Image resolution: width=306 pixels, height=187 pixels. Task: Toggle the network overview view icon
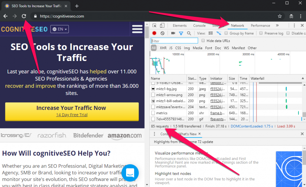pos(218,33)
